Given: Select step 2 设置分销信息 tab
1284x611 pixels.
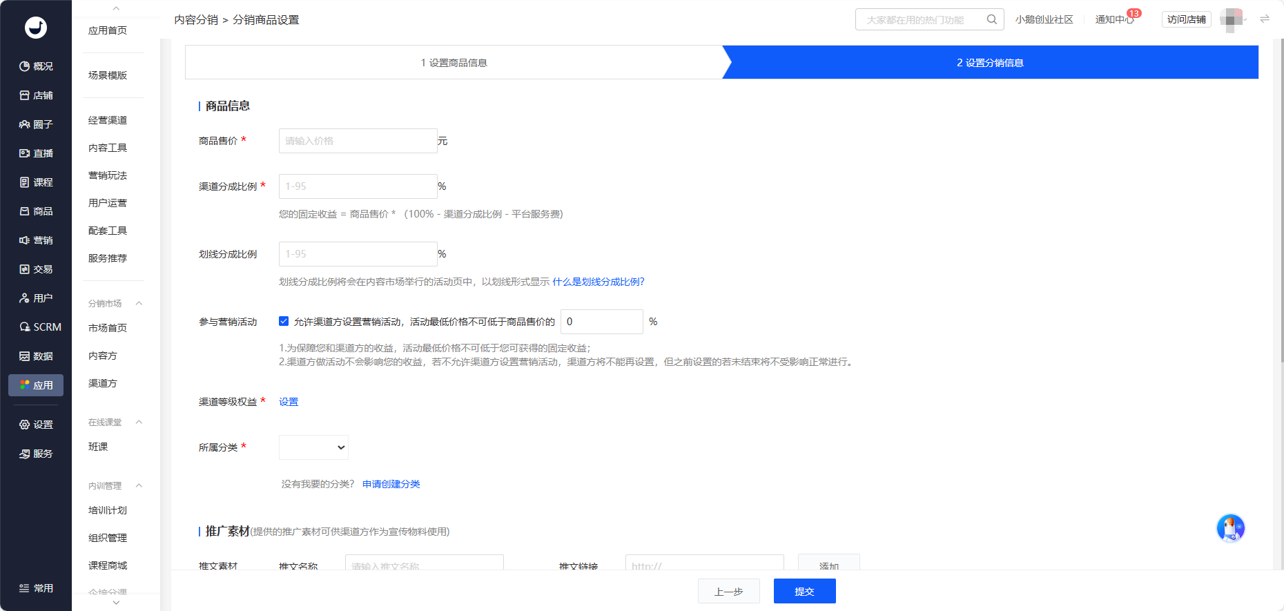Looking at the screenshot, I should 990,63.
